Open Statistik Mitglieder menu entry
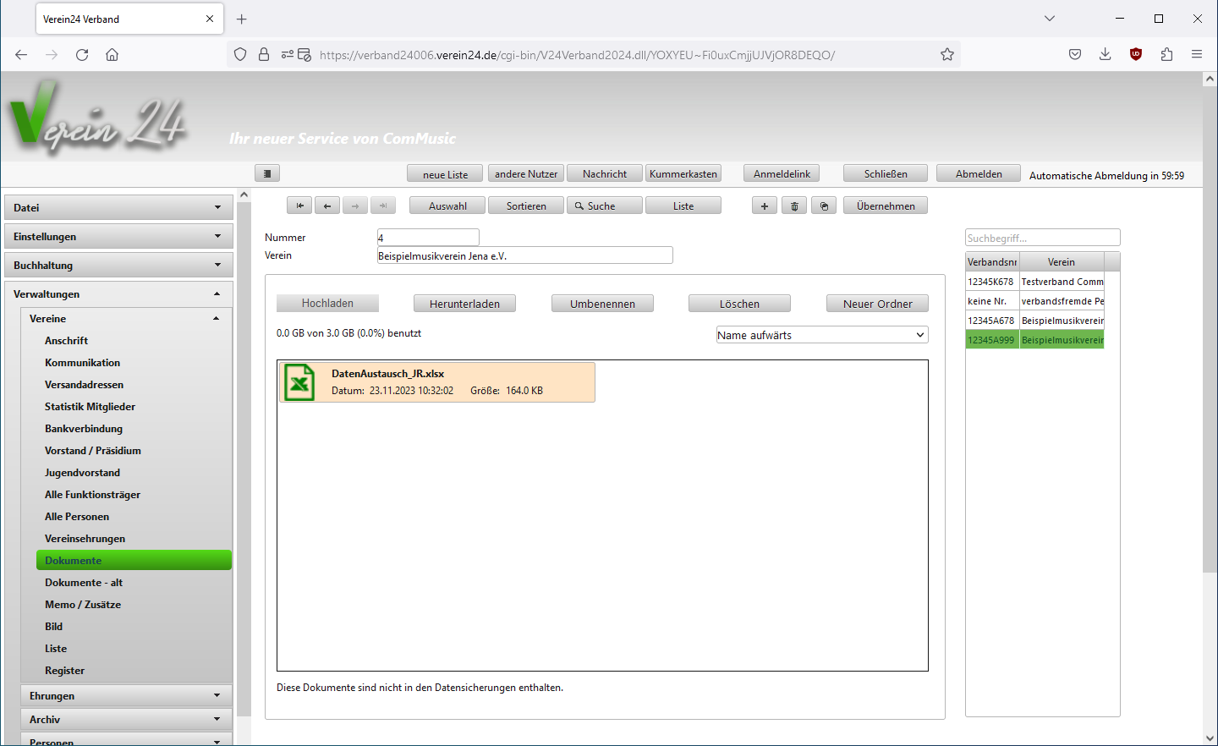 pos(91,407)
